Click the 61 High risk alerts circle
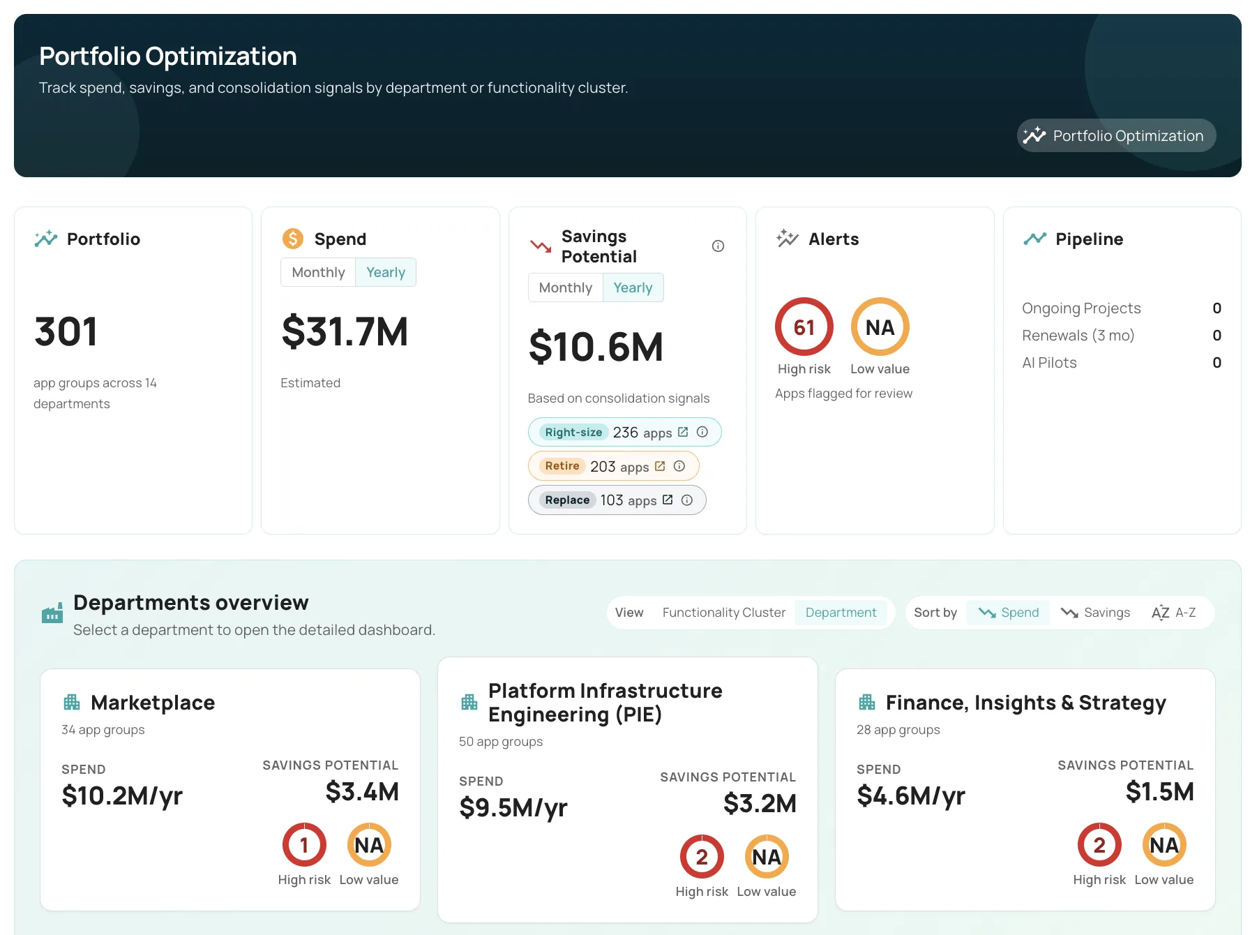This screenshot has width=1257, height=935. pyautogui.click(x=804, y=327)
